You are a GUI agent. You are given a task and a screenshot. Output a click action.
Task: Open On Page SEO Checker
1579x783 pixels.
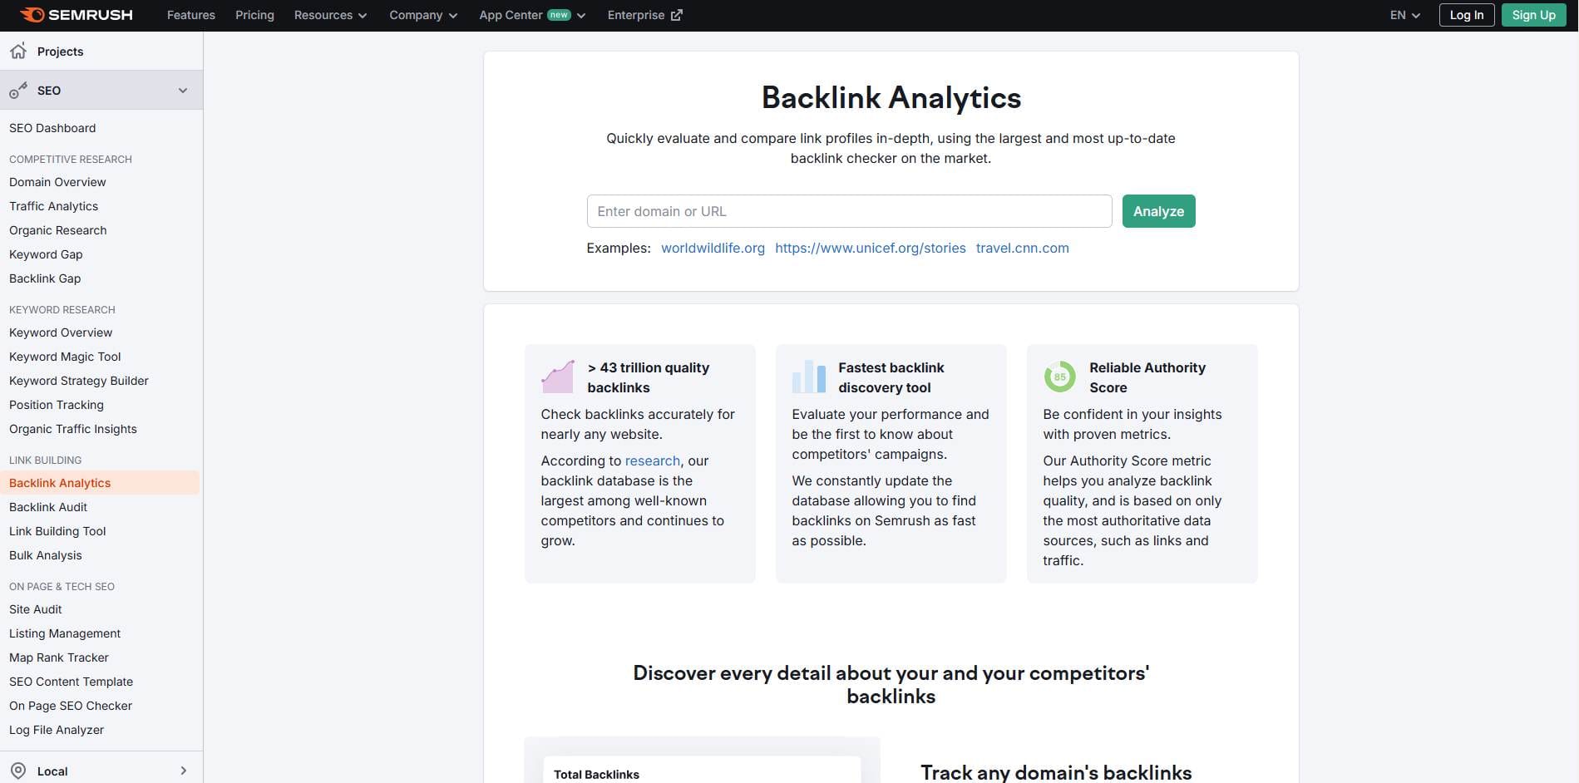[x=71, y=706]
